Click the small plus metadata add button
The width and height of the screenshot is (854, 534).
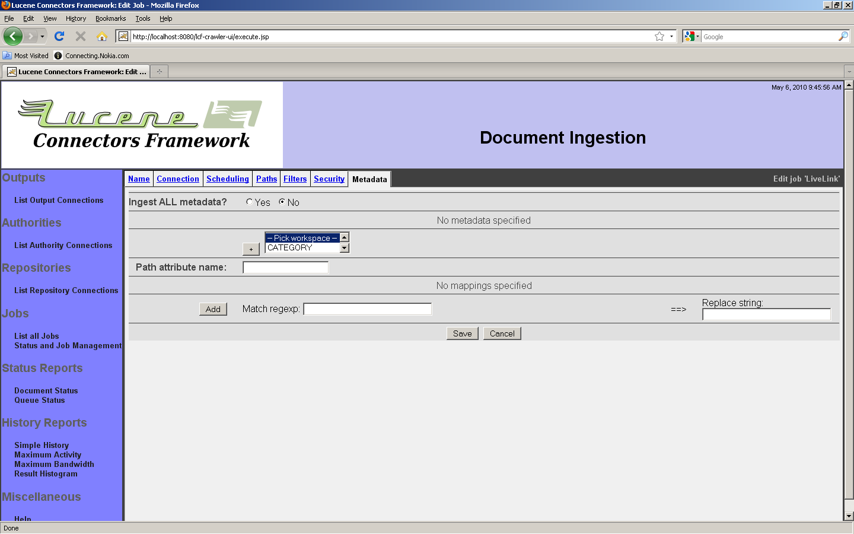tap(251, 249)
